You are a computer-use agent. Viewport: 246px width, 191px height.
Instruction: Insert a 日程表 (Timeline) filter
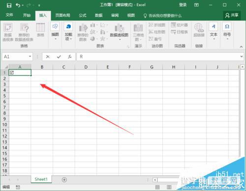pyautogui.click(x=179, y=32)
